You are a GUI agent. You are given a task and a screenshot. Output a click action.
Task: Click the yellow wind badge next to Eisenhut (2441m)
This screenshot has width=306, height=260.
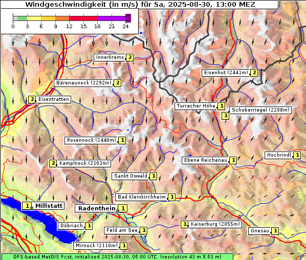coord(254,73)
